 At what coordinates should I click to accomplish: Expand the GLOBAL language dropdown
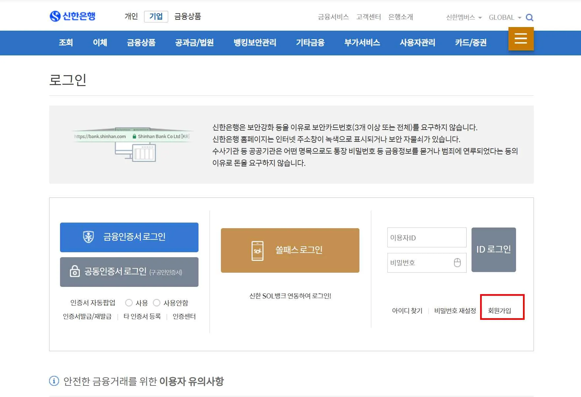(x=505, y=17)
